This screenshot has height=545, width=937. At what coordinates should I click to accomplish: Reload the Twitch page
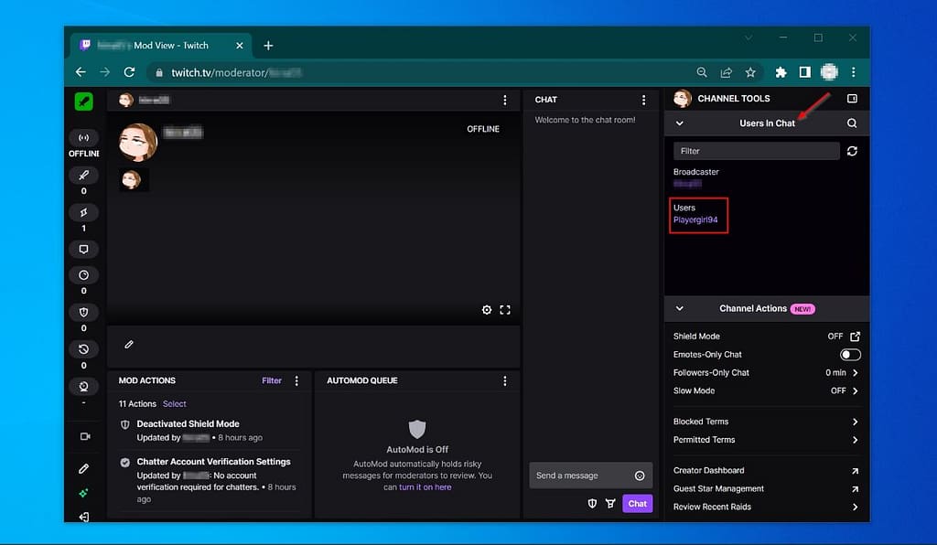pyautogui.click(x=129, y=72)
